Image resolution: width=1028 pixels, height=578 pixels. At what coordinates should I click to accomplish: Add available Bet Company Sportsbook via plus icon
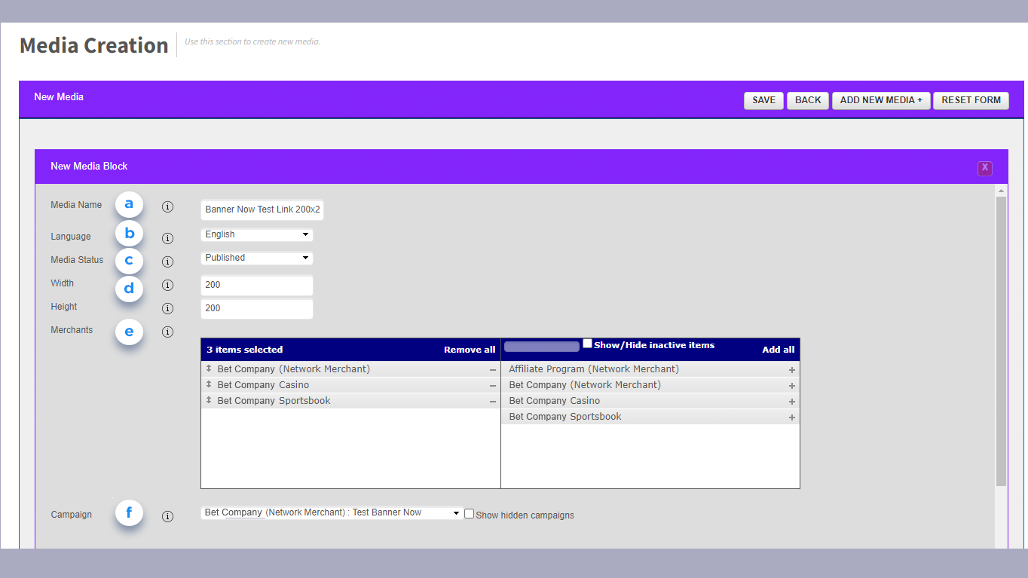(x=791, y=417)
